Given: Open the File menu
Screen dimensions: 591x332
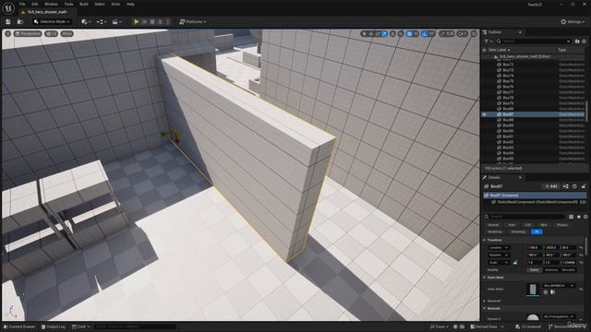Looking at the screenshot, I should click(22, 4).
